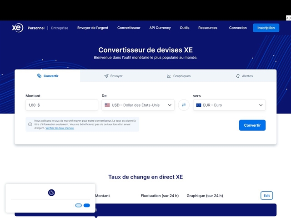Click the Graphique (sur 24 h) column header
The height and width of the screenshot is (218, 291).
tap(205, 196)
